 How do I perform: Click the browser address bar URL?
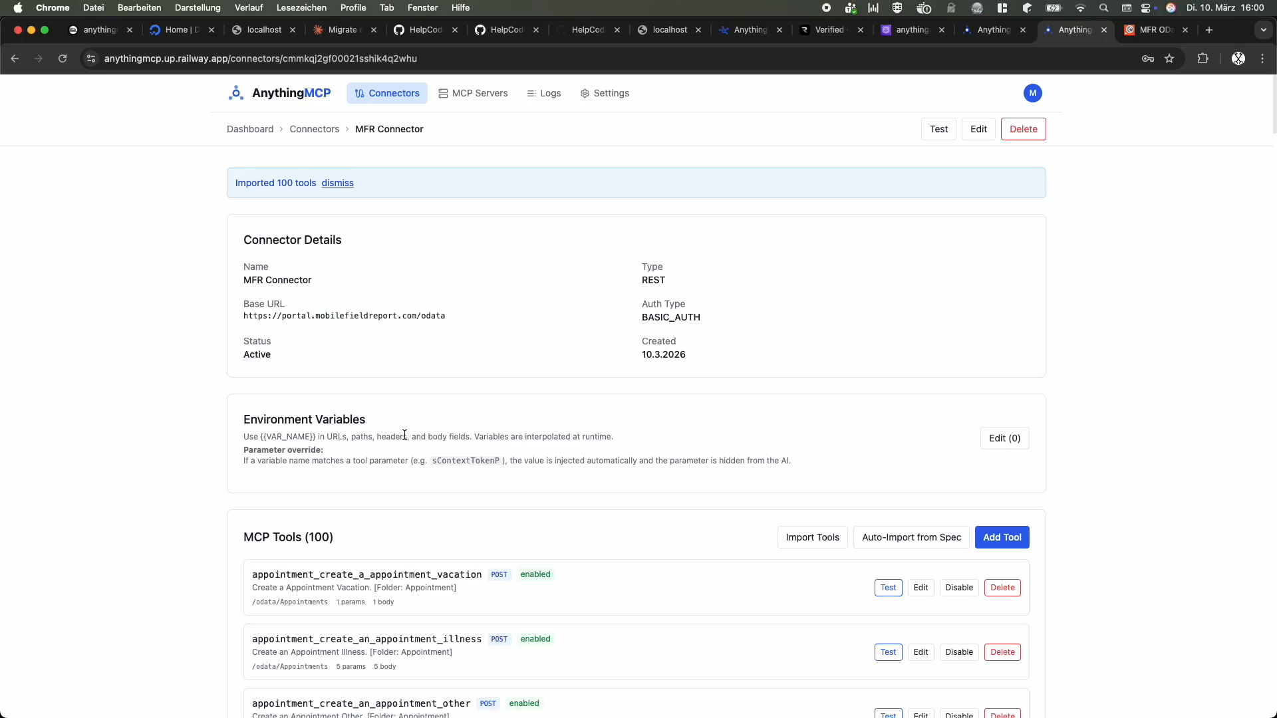tap(261, 59)
